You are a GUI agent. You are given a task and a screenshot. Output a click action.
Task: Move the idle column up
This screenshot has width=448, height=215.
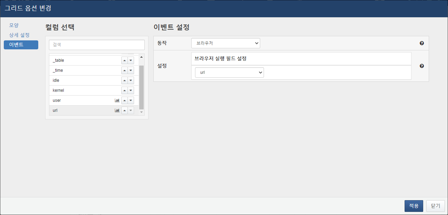coord(124,80)
